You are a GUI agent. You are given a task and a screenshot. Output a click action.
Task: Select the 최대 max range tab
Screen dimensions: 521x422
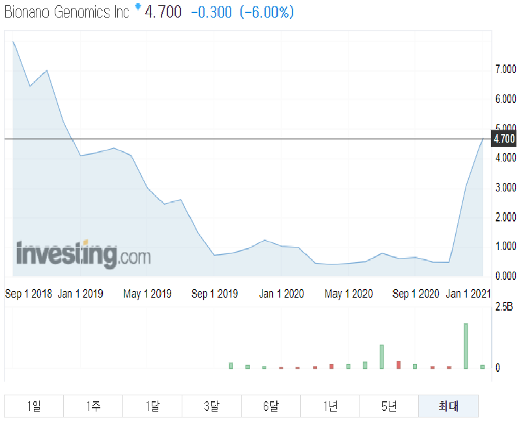click(448, 406)
